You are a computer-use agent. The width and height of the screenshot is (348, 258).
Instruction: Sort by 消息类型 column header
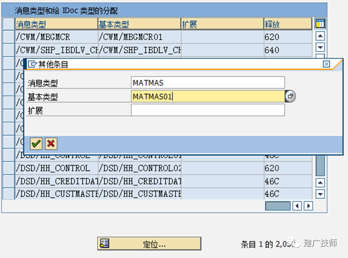pyautogui.click(x=56, y=24)
